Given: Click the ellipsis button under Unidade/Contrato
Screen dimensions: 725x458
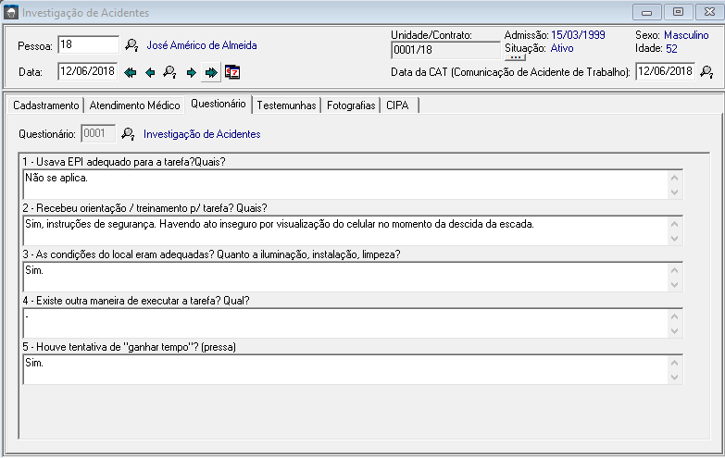Looking at the screenshot, I should click(517, 56).
